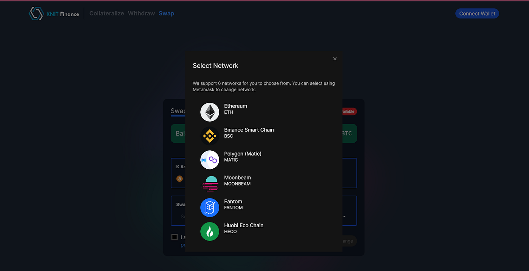This screenshot has width=529, height=271.
Task: Click the Select Network dialog title
Action: 215,66
